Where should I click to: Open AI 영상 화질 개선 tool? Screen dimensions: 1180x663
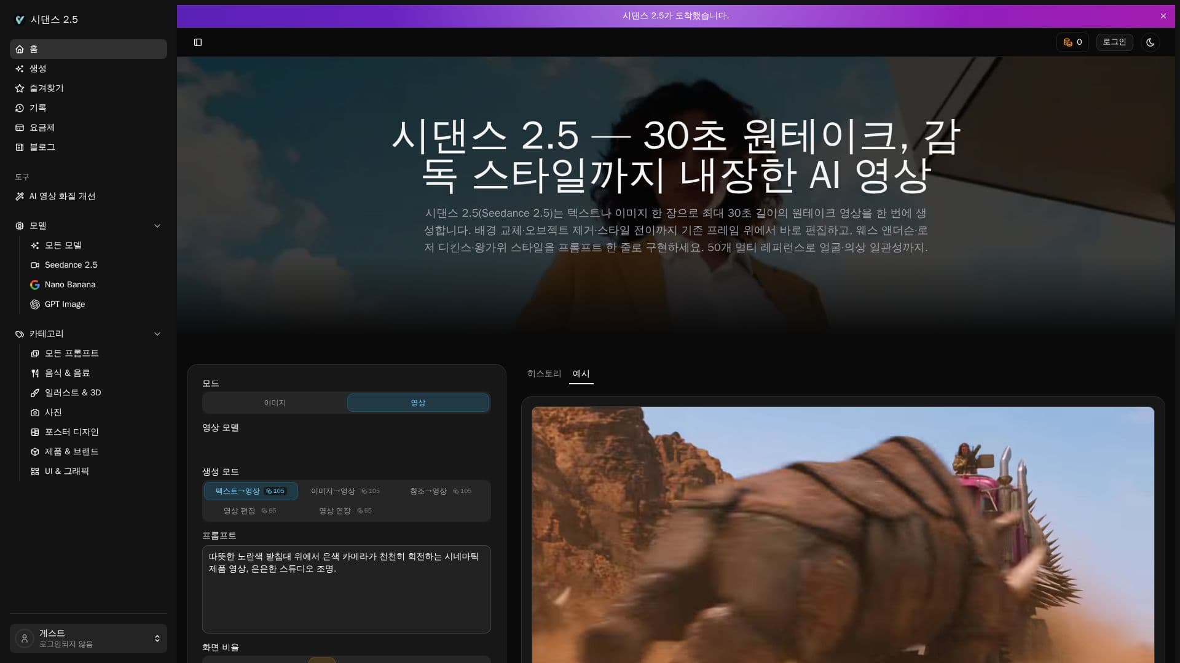click(x=88, y=196)
